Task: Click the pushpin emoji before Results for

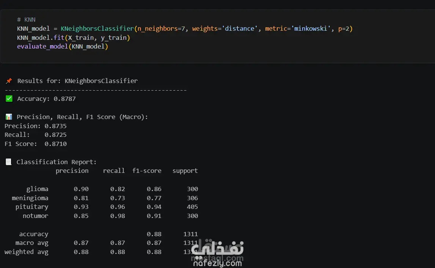Action: tap(9, 81)
